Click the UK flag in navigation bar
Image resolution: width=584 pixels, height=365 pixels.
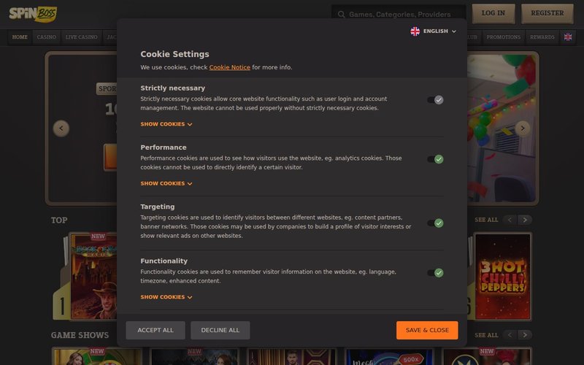pyautogui.click(x=568, y=37)
